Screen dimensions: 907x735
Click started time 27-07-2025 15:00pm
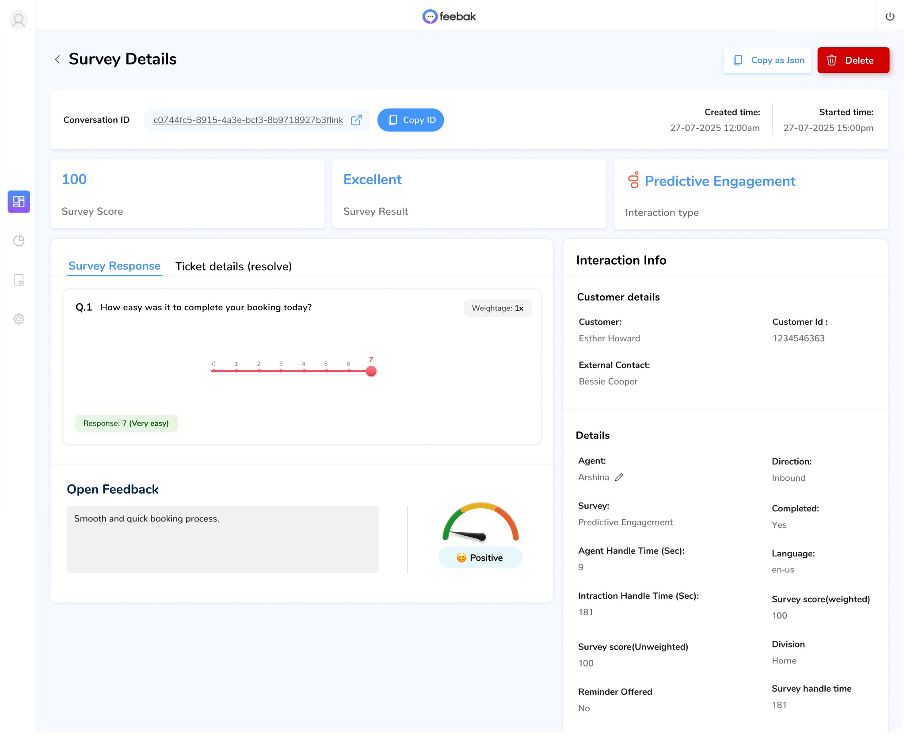pyautogui.click(x=828, y=128)
